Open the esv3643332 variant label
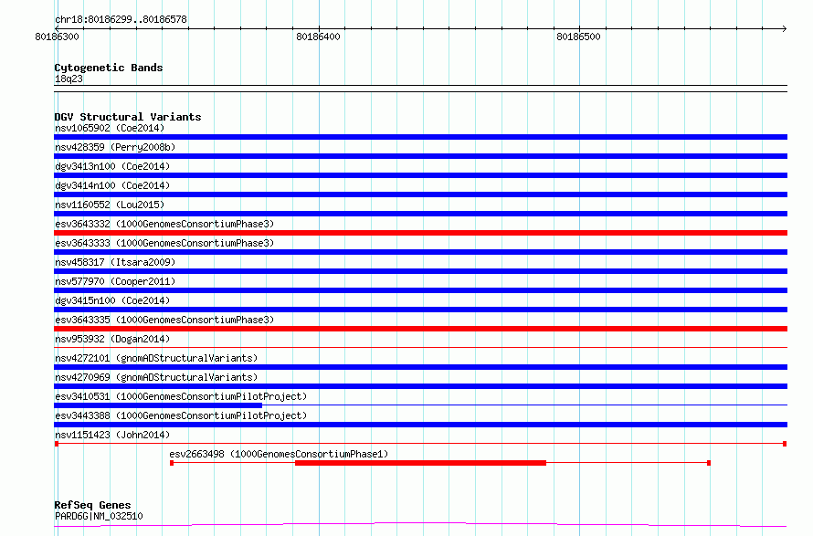The image size is (813, 536). [x=164, y=224]
